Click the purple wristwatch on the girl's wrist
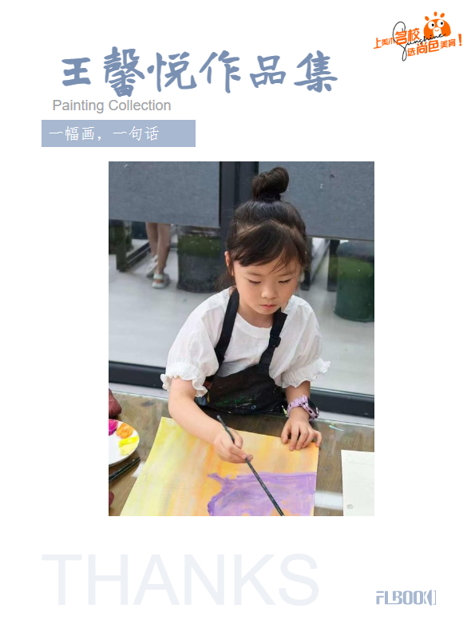Screen dimensions: 475x644 303,406
